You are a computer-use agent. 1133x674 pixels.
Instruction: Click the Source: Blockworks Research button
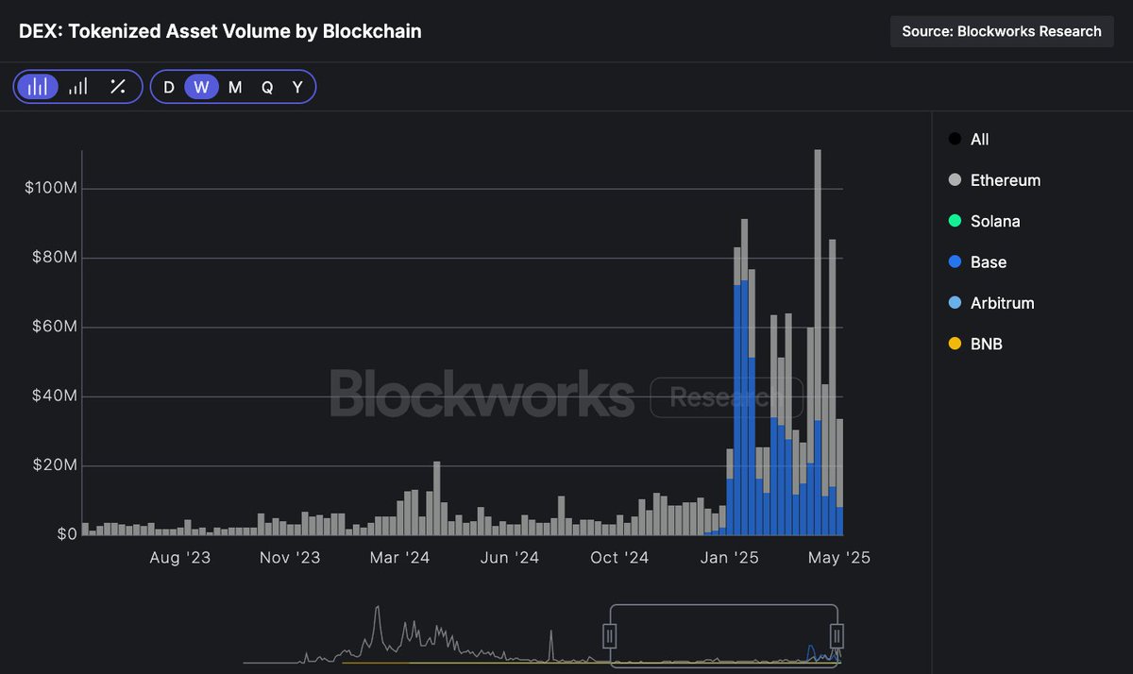[1002, 31]
